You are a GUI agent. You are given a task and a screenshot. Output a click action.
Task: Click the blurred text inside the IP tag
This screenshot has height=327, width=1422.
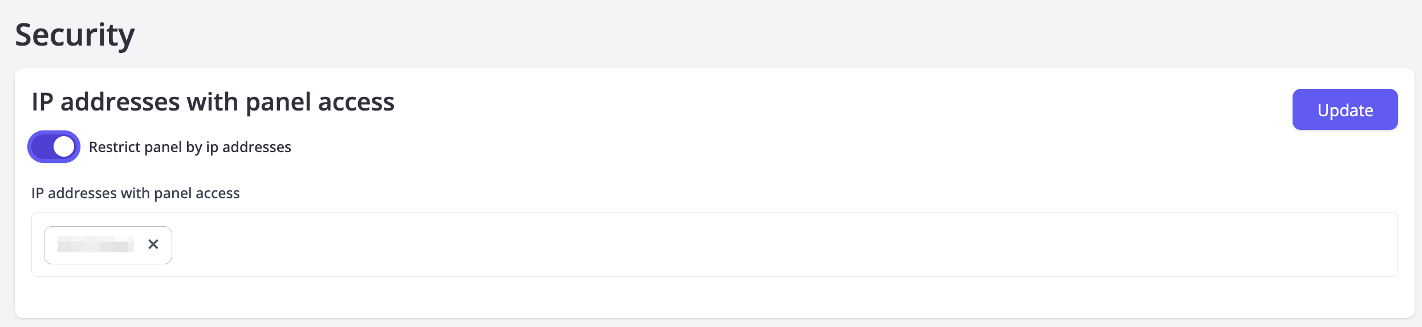tap(96, 246)
